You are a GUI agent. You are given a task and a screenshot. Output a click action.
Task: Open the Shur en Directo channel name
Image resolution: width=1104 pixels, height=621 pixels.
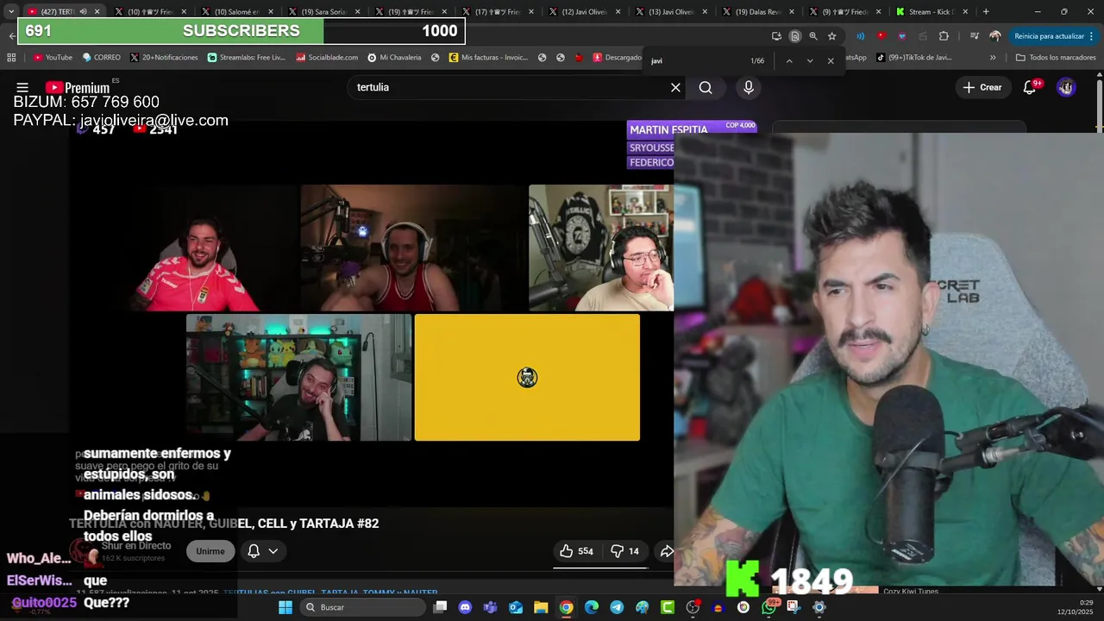tap(136, 546)
